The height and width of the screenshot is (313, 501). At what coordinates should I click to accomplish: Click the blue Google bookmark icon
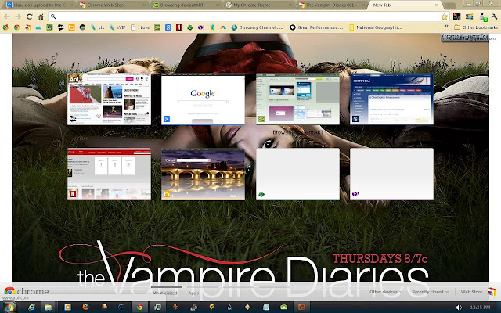coord(168,27)
